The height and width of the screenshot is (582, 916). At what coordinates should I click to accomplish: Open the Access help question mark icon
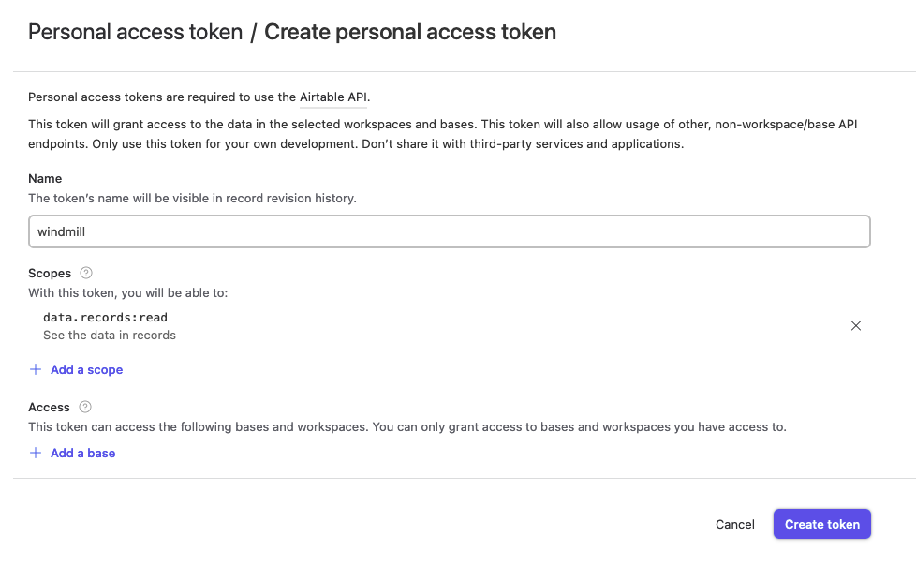pyautogui.click(x=84, y=407)
